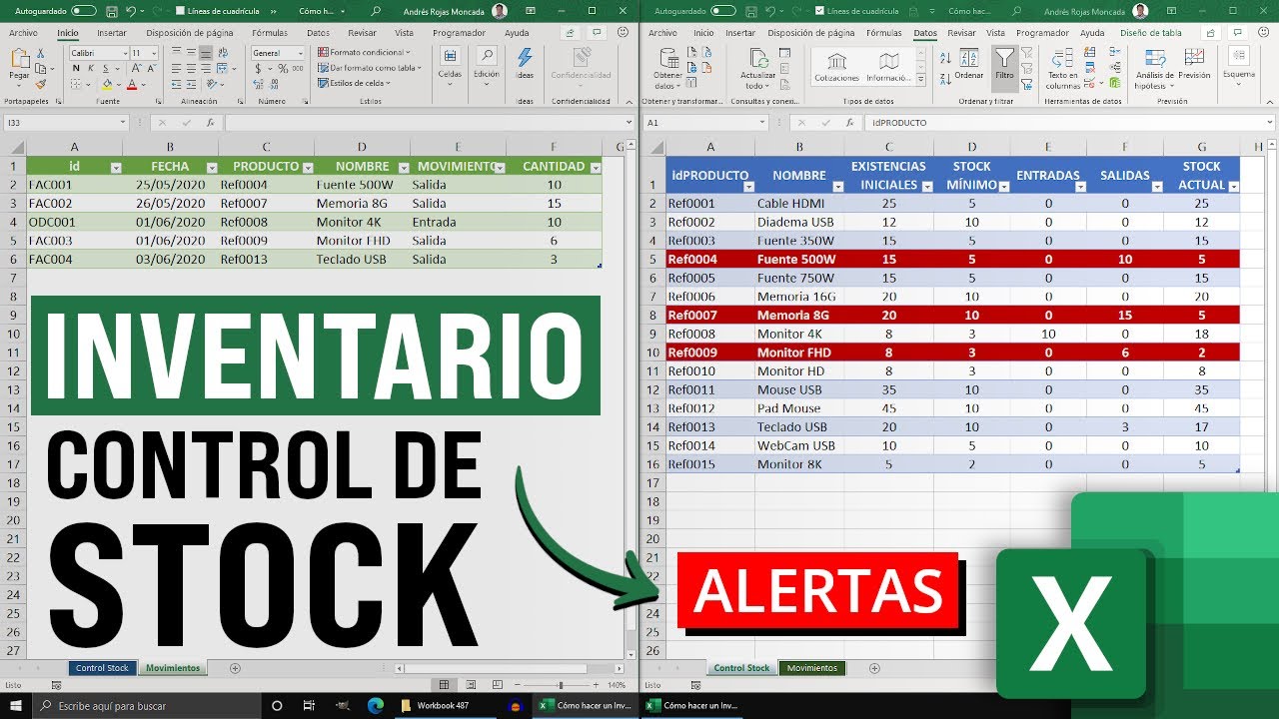
Task: Click percent style icon in left window
Action: [283, 69]
